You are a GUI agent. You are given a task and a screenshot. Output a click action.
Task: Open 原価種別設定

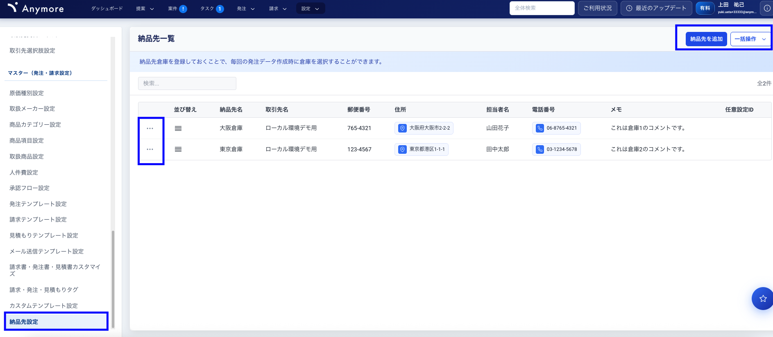[27, 93]
